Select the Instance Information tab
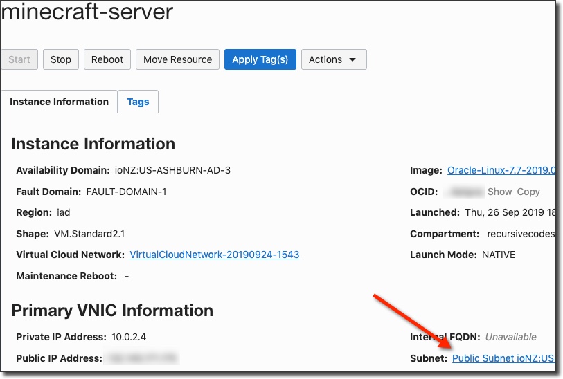 (59, 102)
